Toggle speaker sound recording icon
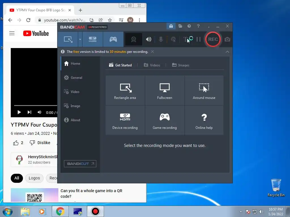 click(x=148, y=39)
